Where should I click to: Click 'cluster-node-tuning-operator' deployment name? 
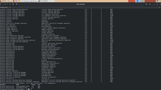point(52,9)
